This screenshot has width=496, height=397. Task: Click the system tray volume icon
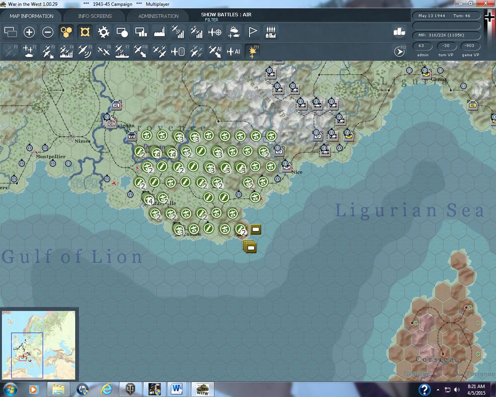tap(457, 390)
